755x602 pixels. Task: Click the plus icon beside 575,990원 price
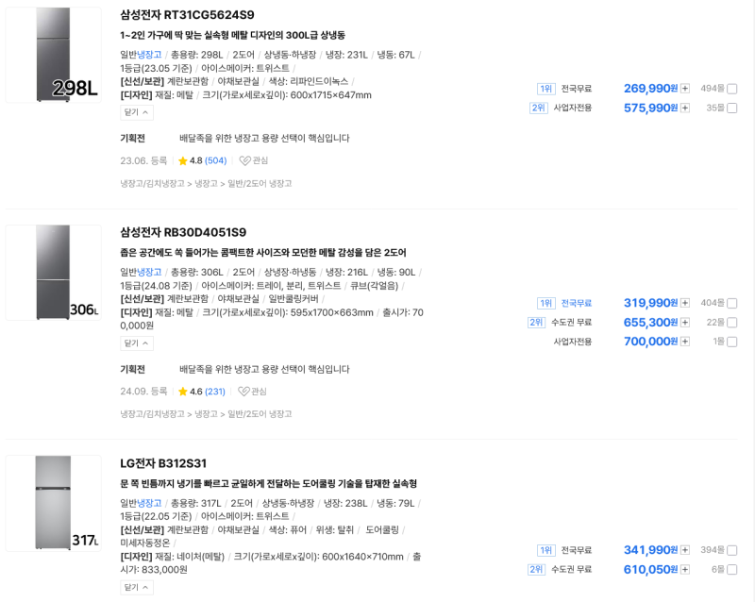pos(685,108)
